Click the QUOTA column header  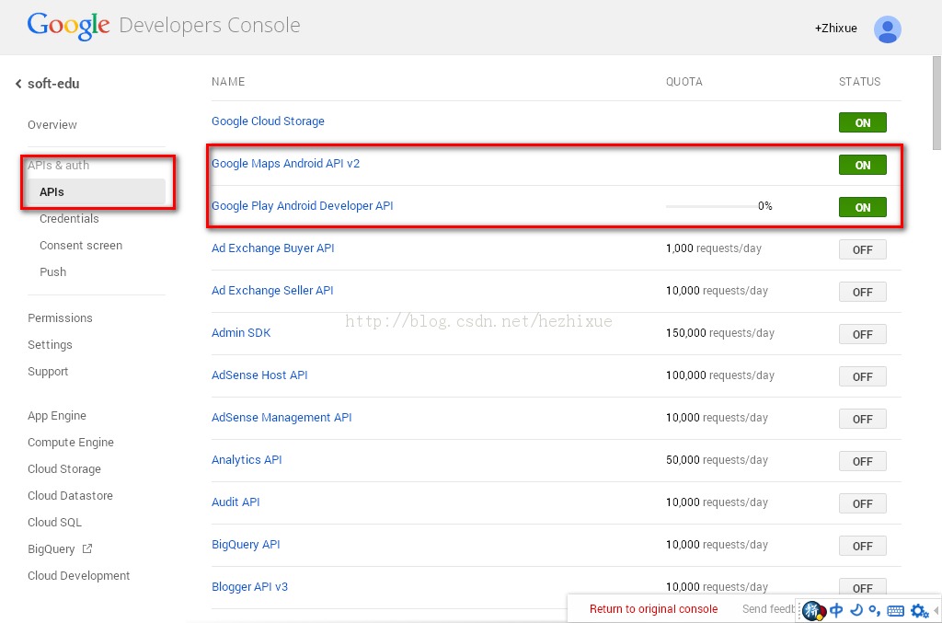coord(684,82)
